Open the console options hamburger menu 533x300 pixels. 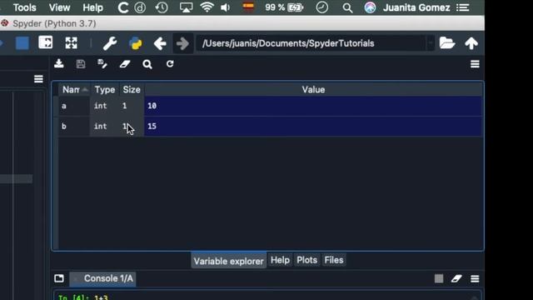pos(475,279)
